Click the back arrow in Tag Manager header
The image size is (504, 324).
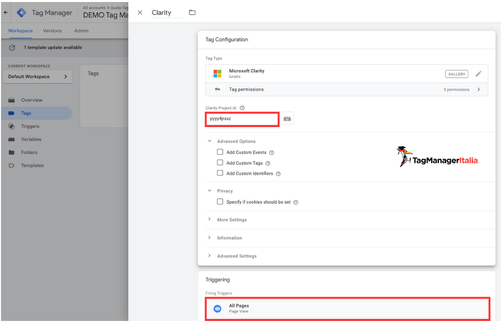point(6,13)
